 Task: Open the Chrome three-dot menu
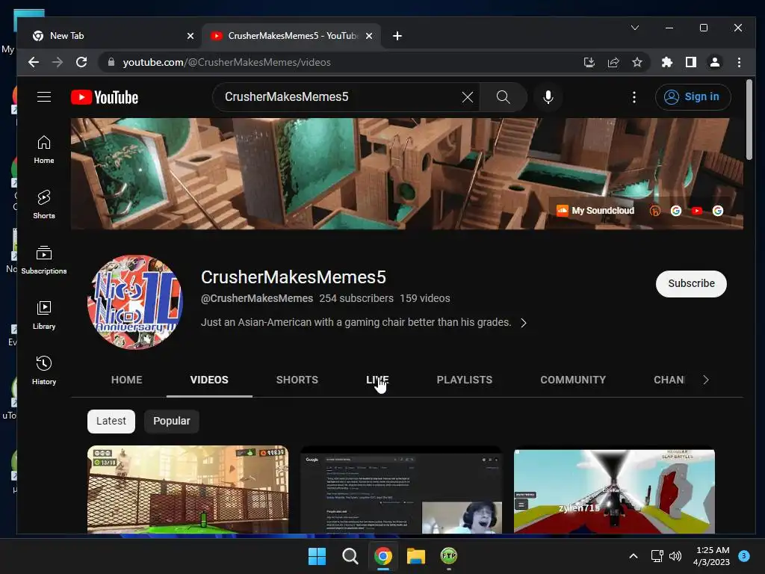click(739, 62)
